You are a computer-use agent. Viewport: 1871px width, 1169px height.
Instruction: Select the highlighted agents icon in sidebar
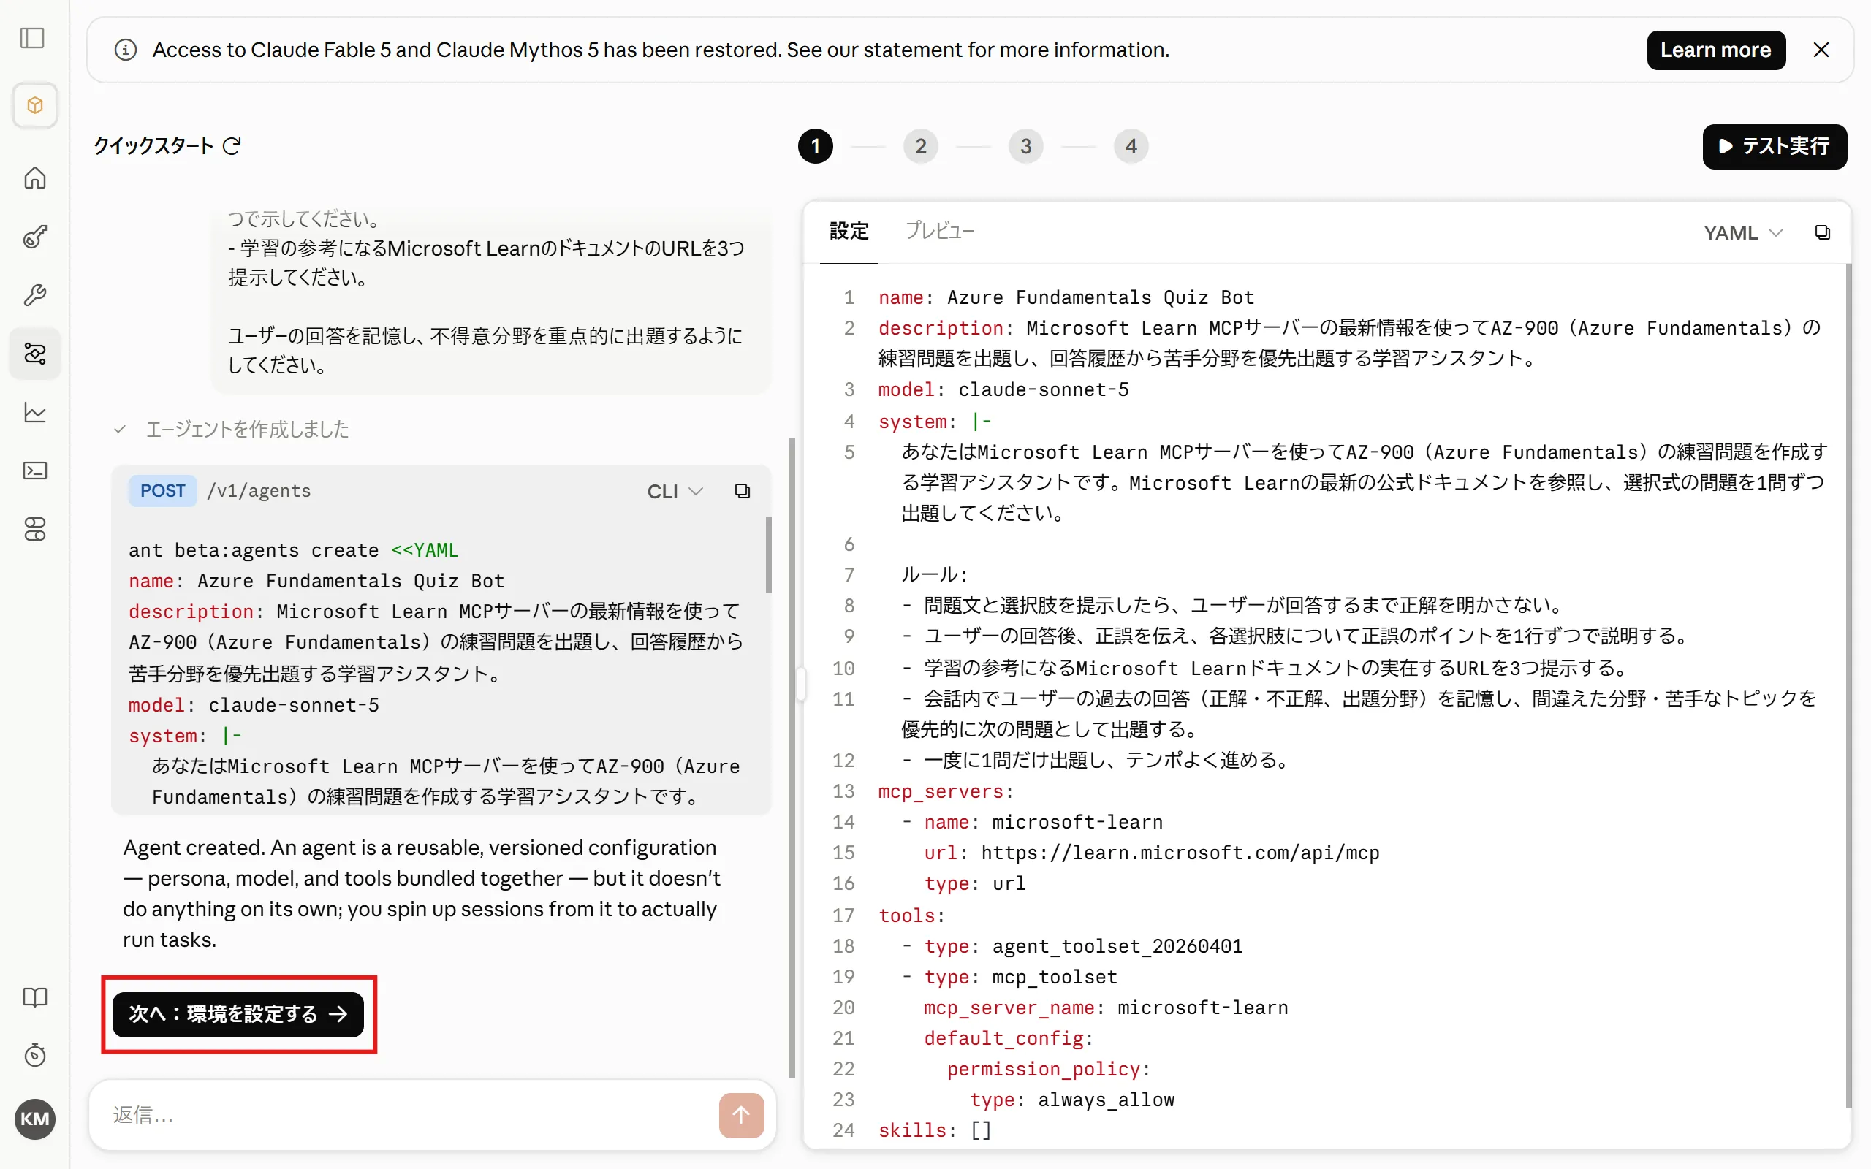pyautogui.click(x=35, y=354)
